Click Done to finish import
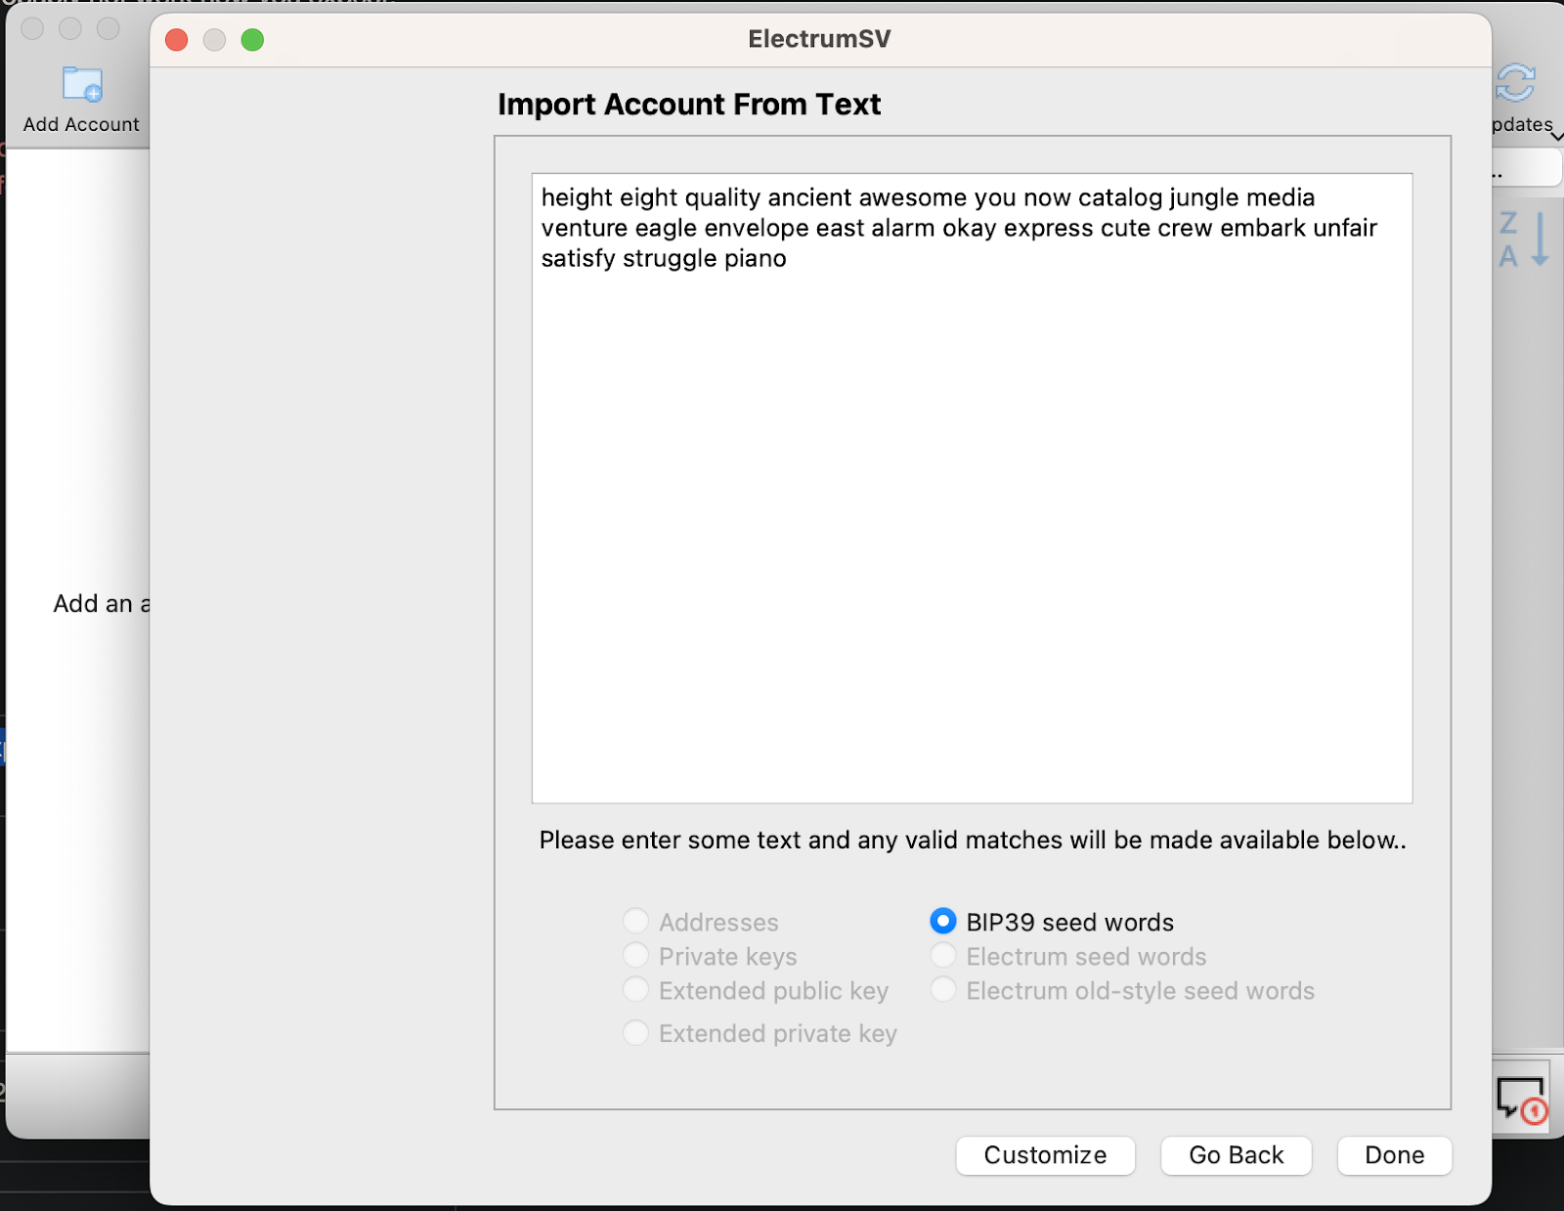 coord(1394,1155)
